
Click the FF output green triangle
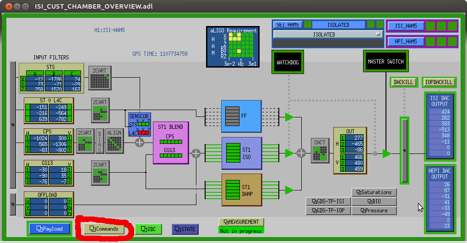[x=289, y=117]
